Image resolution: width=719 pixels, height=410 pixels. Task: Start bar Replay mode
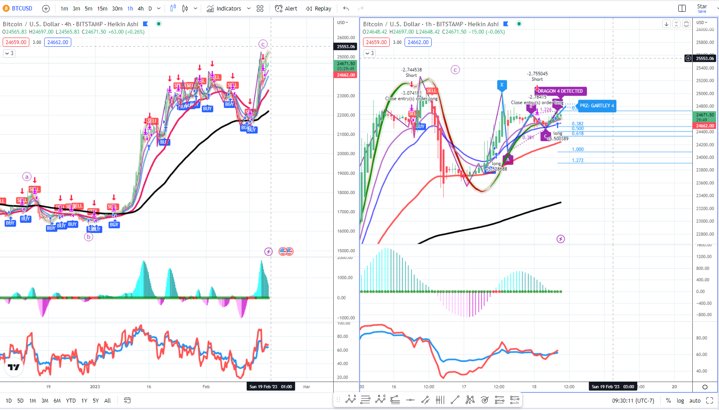pyautogui.click(x=318, y=8)
